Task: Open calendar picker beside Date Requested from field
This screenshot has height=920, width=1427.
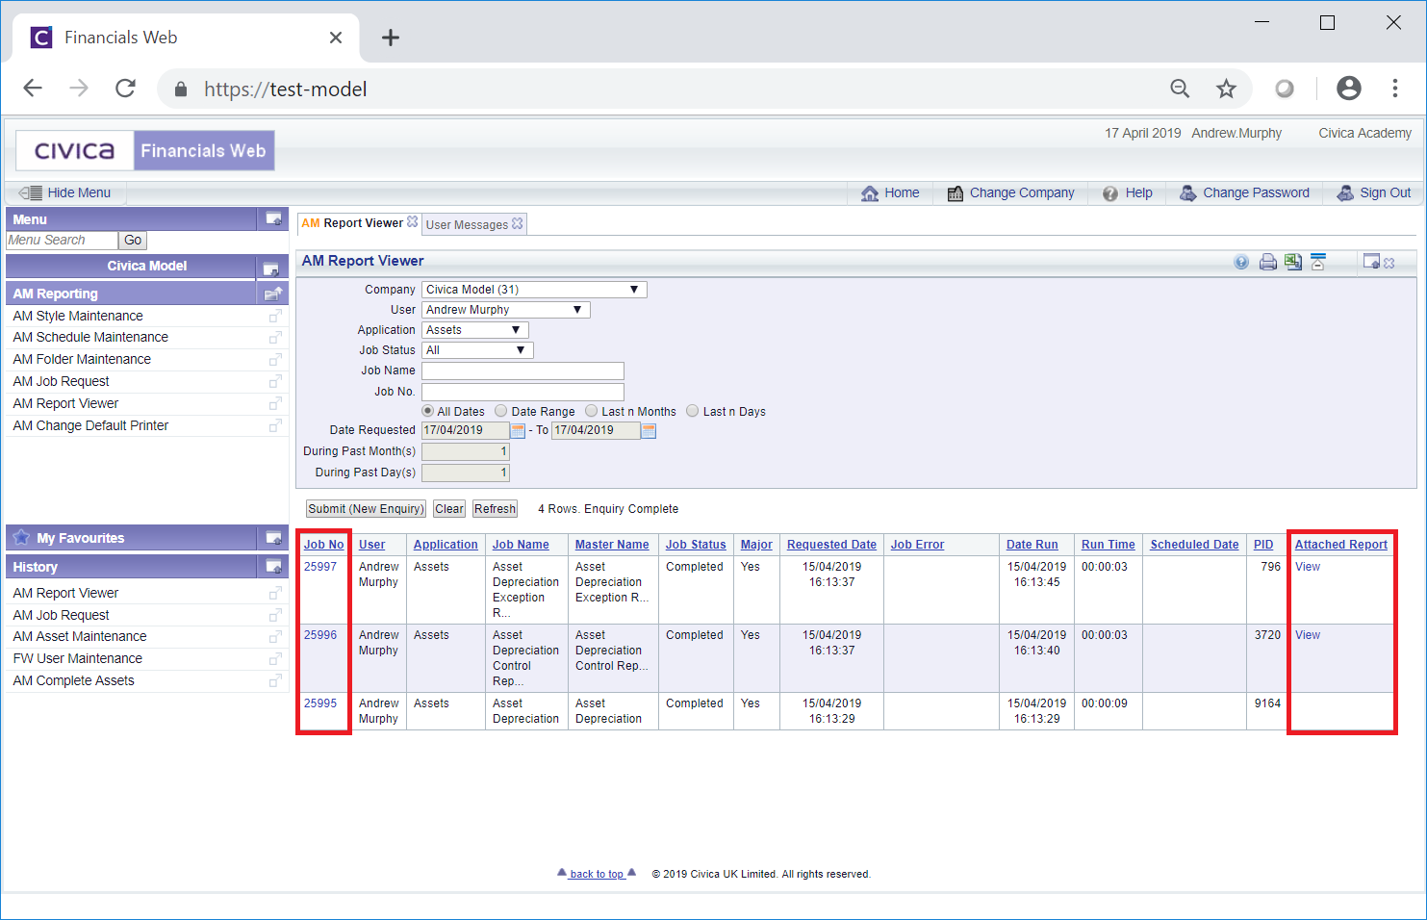Action: pos(518,431)
